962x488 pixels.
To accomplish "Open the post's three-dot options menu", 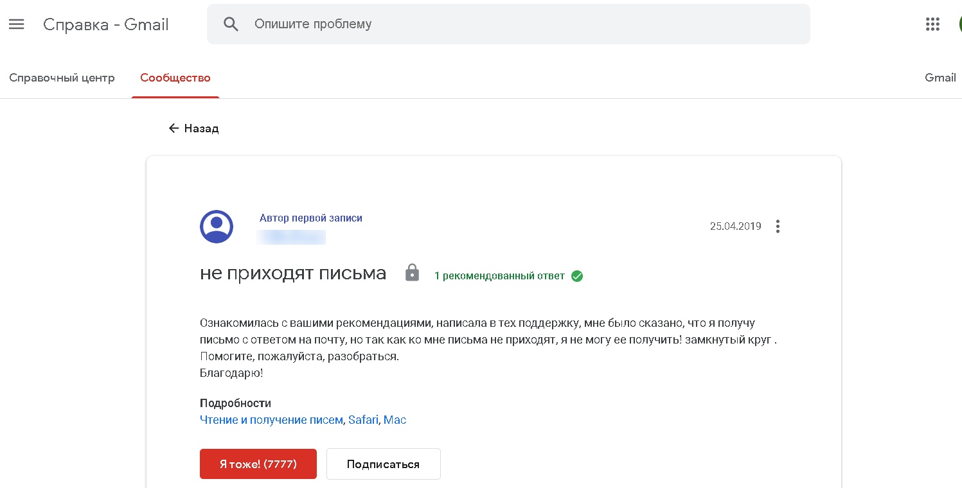I will click(778, 226).
